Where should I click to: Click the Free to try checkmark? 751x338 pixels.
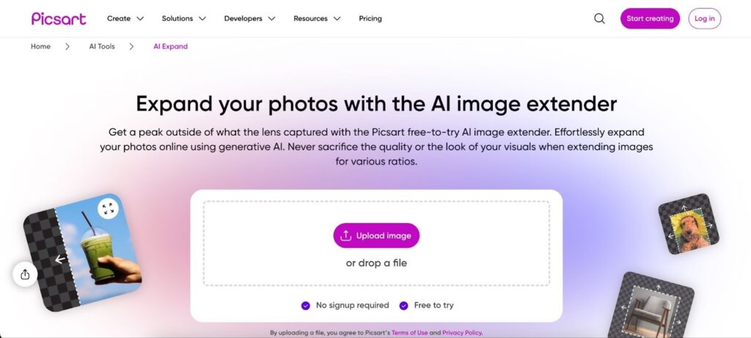pyautogui.click(x=403, y=305)
